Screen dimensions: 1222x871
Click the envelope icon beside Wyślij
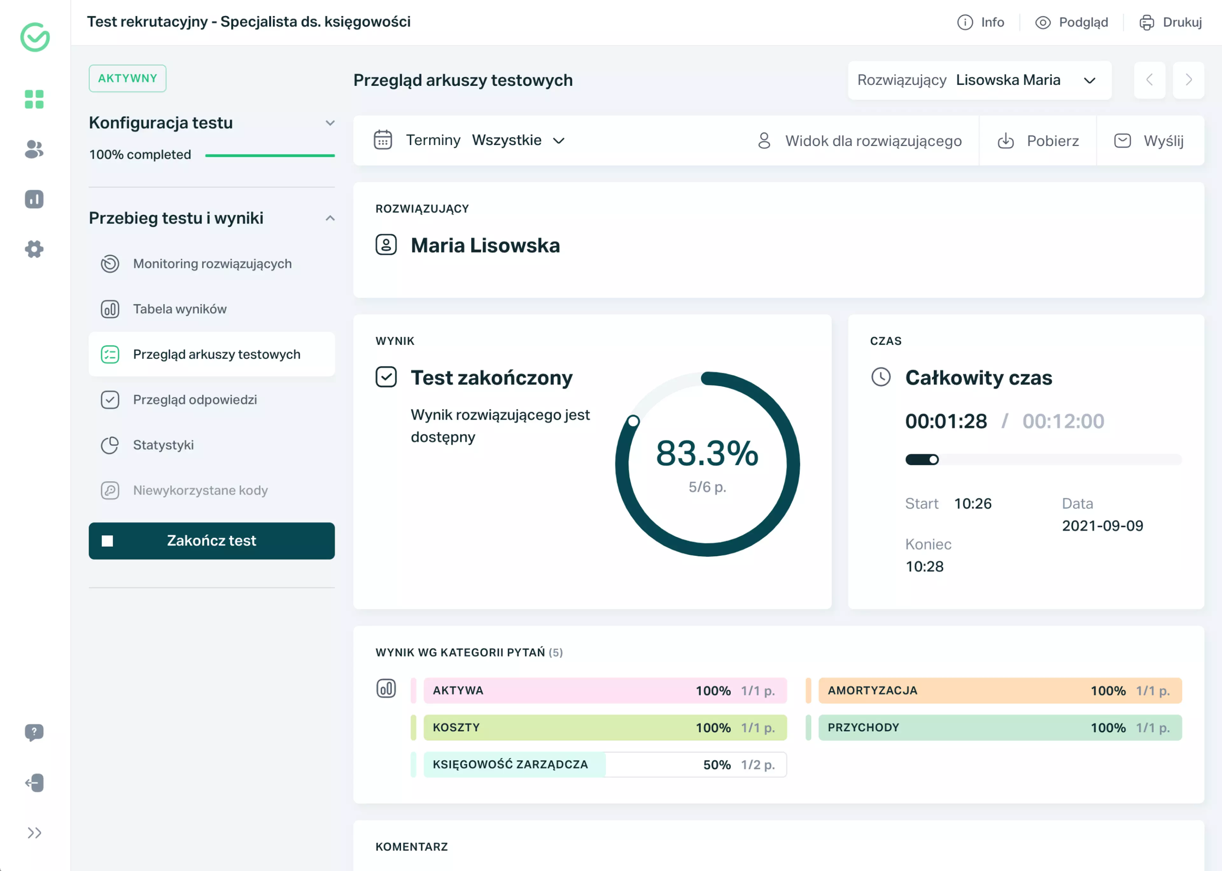1122,141
